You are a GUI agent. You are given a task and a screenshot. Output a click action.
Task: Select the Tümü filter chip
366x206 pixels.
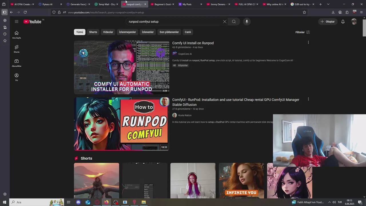(79, 32)
